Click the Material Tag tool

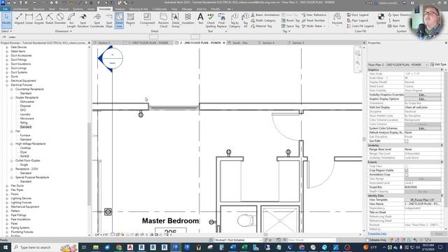tap(261, 26)
